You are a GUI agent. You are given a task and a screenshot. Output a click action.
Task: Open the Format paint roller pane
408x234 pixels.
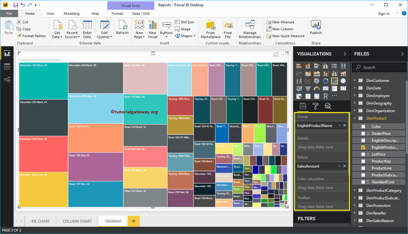click(x=316, y=106)
